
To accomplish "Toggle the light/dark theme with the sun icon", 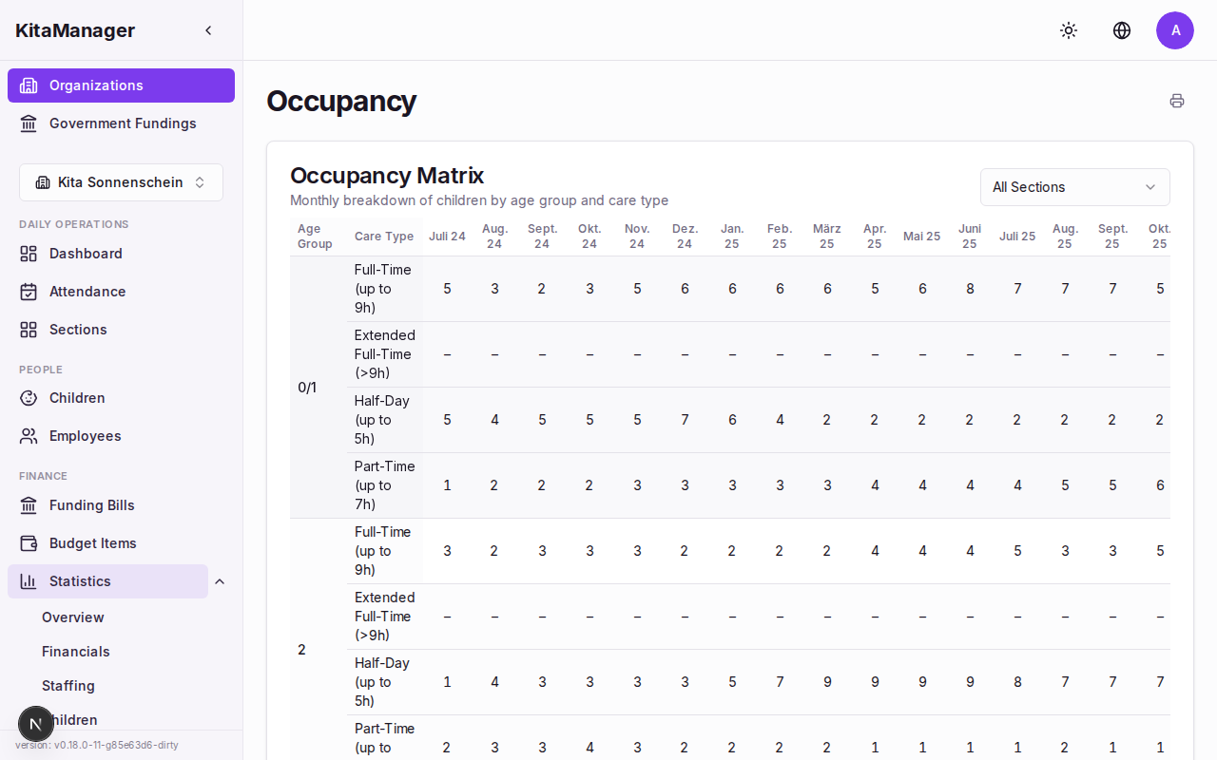I will click(1069, 30).
